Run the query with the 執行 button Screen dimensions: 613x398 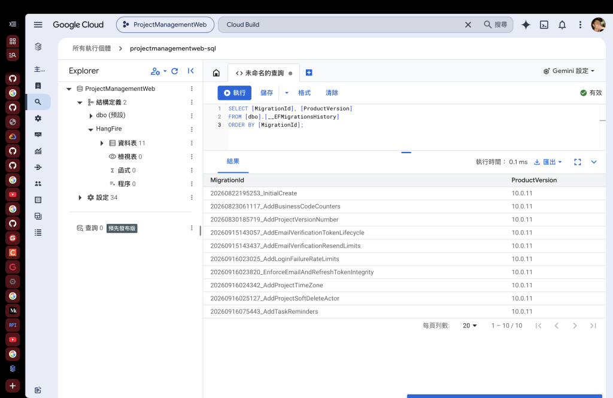[x=235, y=93]
